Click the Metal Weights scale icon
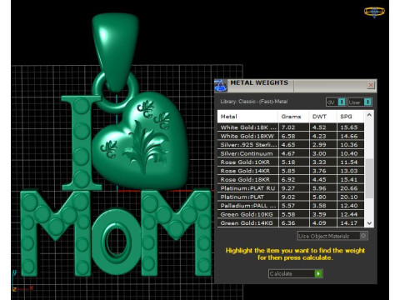Viewport: 400px width, 300px height. pyautogui.click(x=221, y=86)
